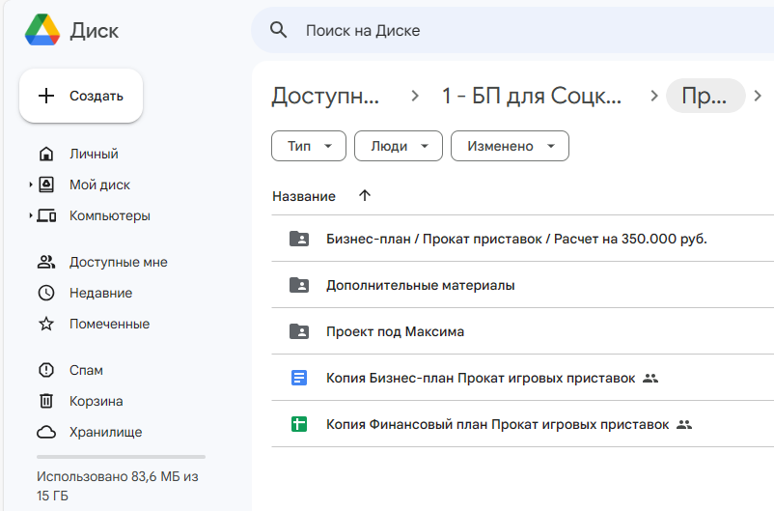Click chevron after 1 - БП для Соцк... breadcrumb

tap(654, 96)
